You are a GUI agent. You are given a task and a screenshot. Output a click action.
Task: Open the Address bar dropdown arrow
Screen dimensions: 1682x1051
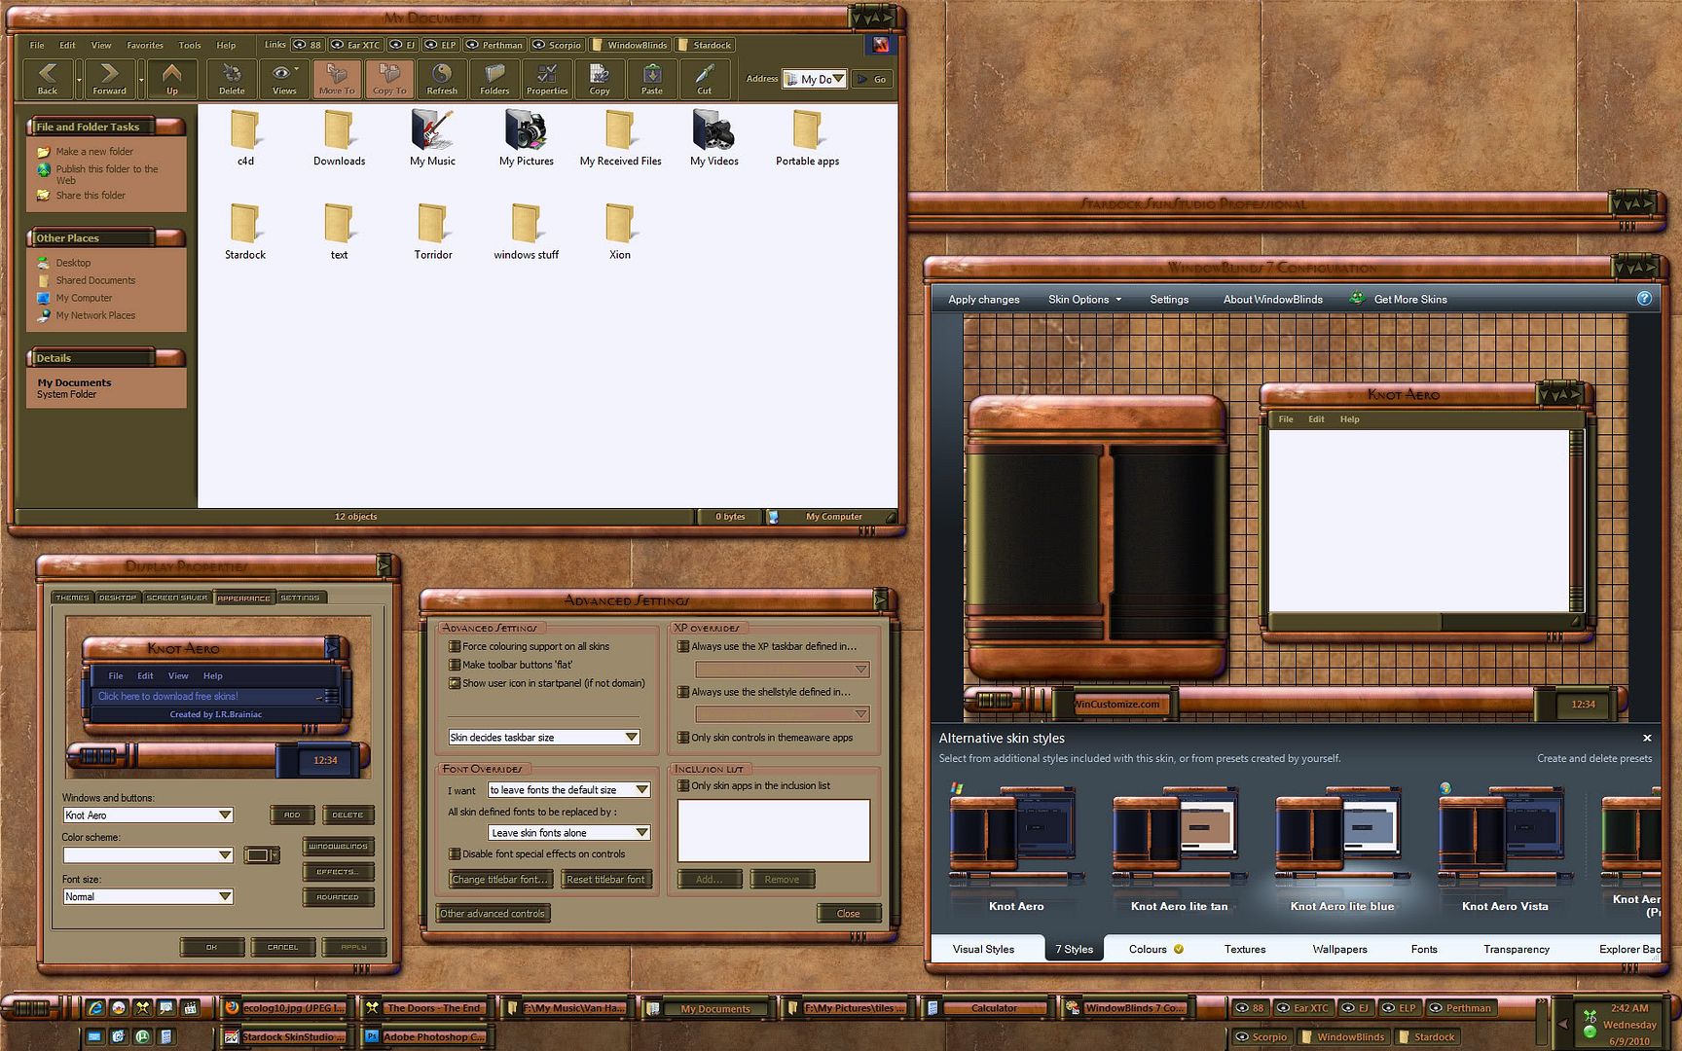click(x=838, y=79)
